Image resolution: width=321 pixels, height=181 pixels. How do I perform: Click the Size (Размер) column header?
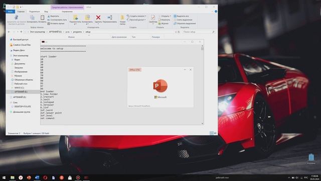point(156,37)
